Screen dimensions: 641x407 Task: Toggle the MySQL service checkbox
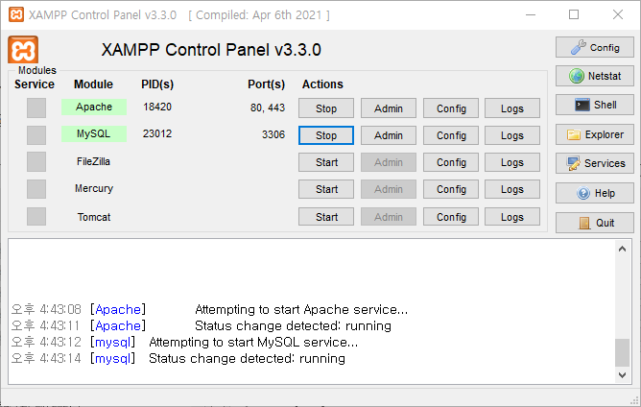(36, 135)
